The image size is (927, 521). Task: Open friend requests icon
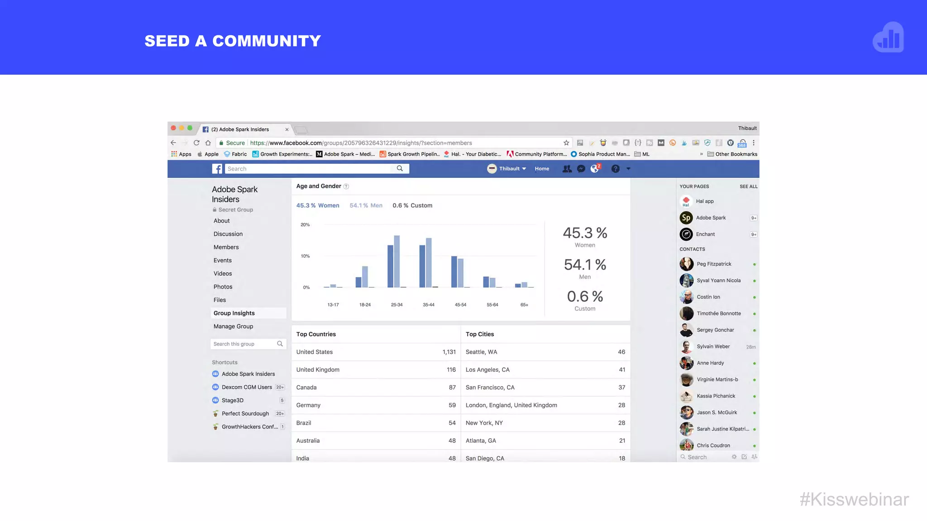tap(567, 169)
